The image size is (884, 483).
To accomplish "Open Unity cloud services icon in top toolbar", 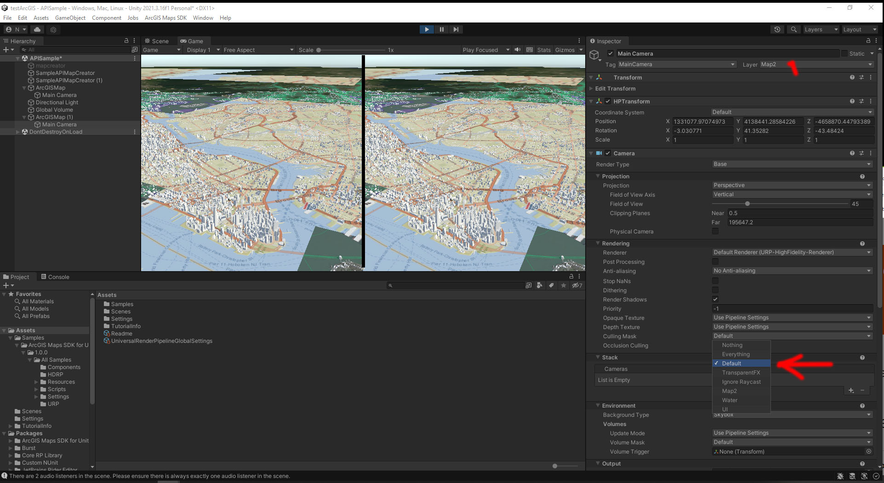I will click(x=37, y=29).
